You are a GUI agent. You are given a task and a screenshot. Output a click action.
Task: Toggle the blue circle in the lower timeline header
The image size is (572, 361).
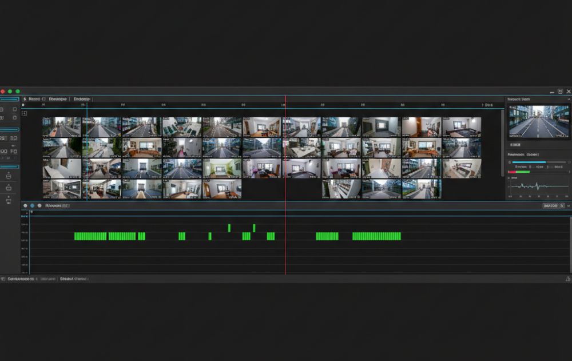point(32,206)
